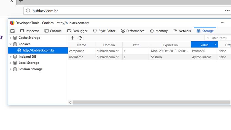This screenshot has height=130, width=231.
Task: Click the globe icon beside bublack host
Action: point(19,50)
